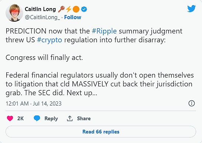Open Caitlin Long's profile picture
Screen dimensions: 202x143
pyautogui.click(x=14, y=13)
